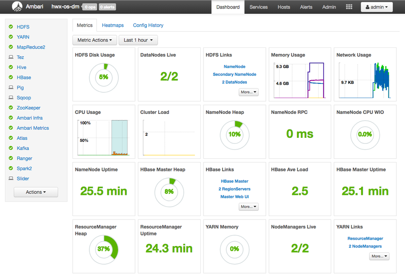Viewport: 405px width, 280px height.
Task: Click the laptop client icon beside Tez
Action: click(11, 57)
